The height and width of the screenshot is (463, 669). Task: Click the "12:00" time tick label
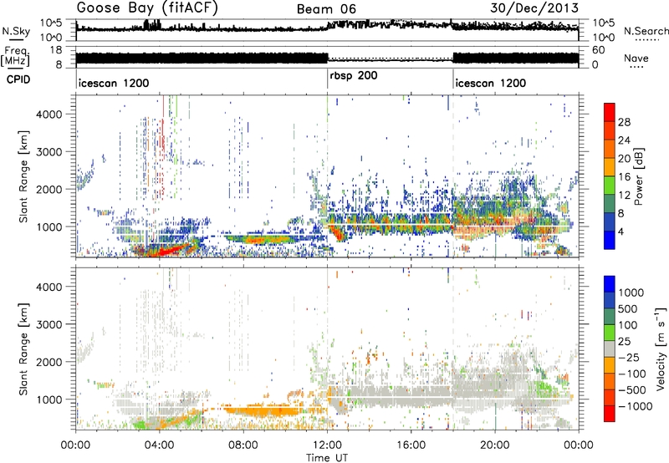point(327,445)
